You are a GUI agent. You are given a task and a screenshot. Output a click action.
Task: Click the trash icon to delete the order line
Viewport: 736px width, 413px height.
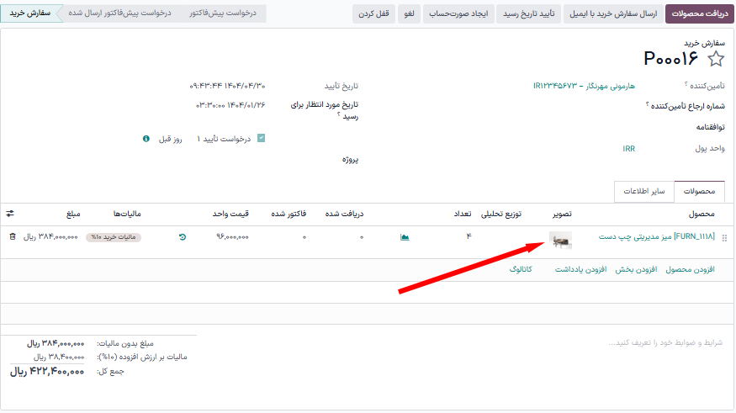click(x=13, y=237)
